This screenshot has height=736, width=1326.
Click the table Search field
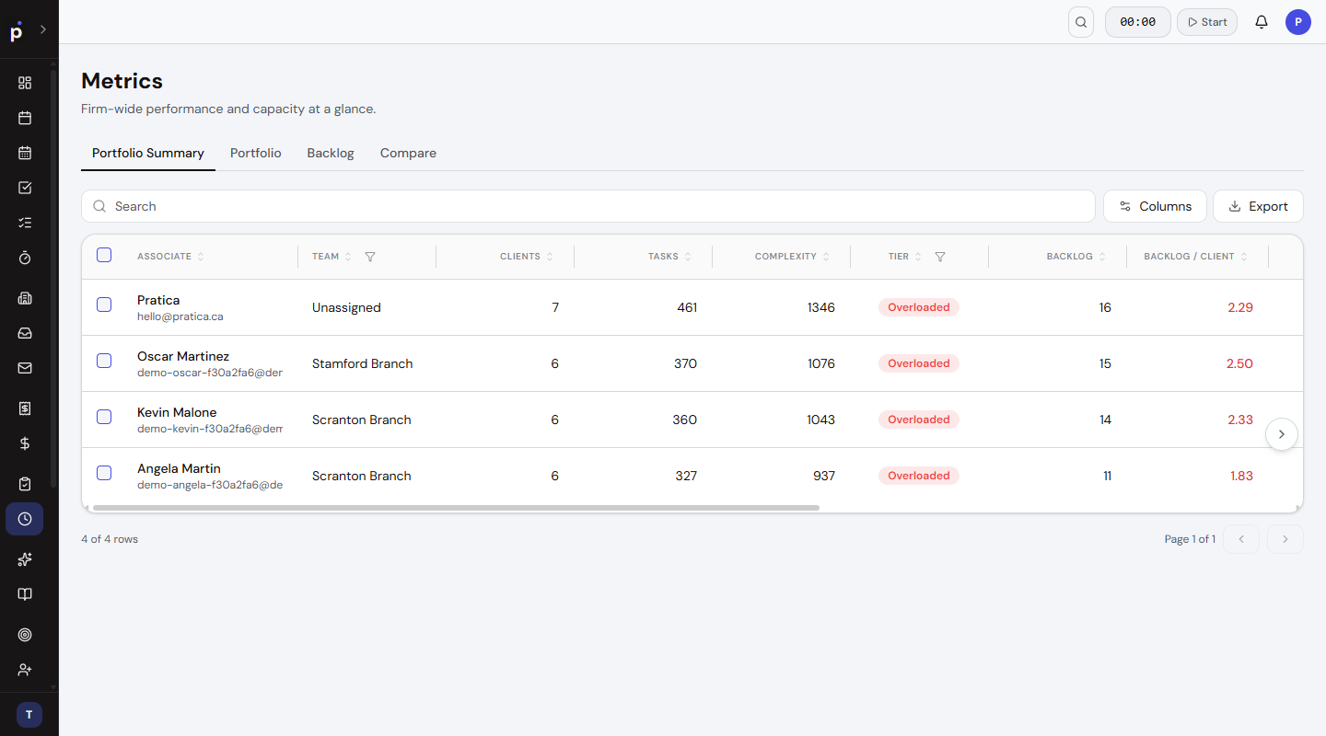pyautogui.click(x=588, y=206)
